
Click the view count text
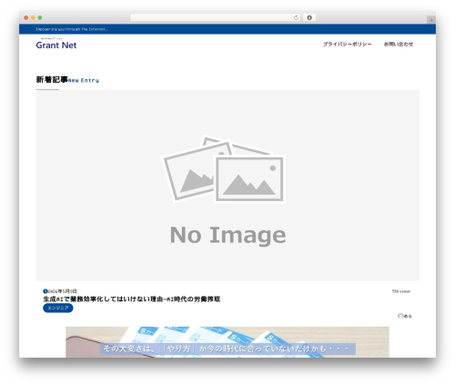point(401,291)
